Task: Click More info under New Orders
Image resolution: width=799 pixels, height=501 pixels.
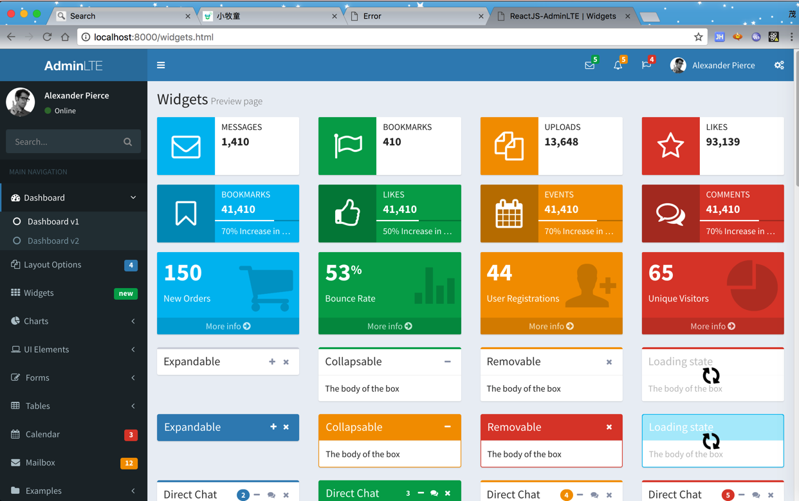Action: pyautogui.click(x=228, y=326)
